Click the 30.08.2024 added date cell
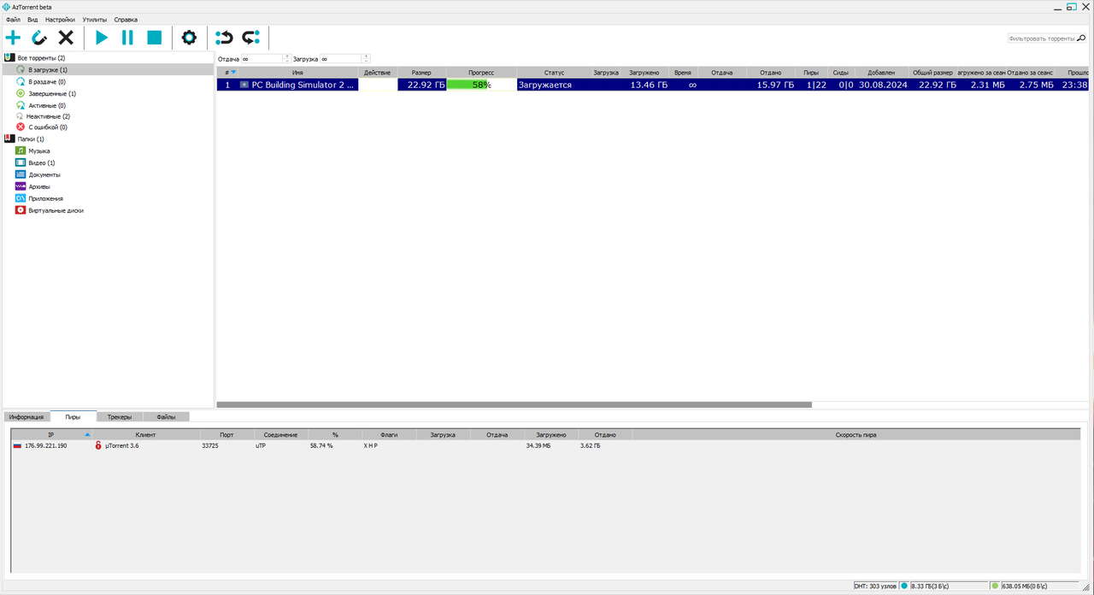 881,85
